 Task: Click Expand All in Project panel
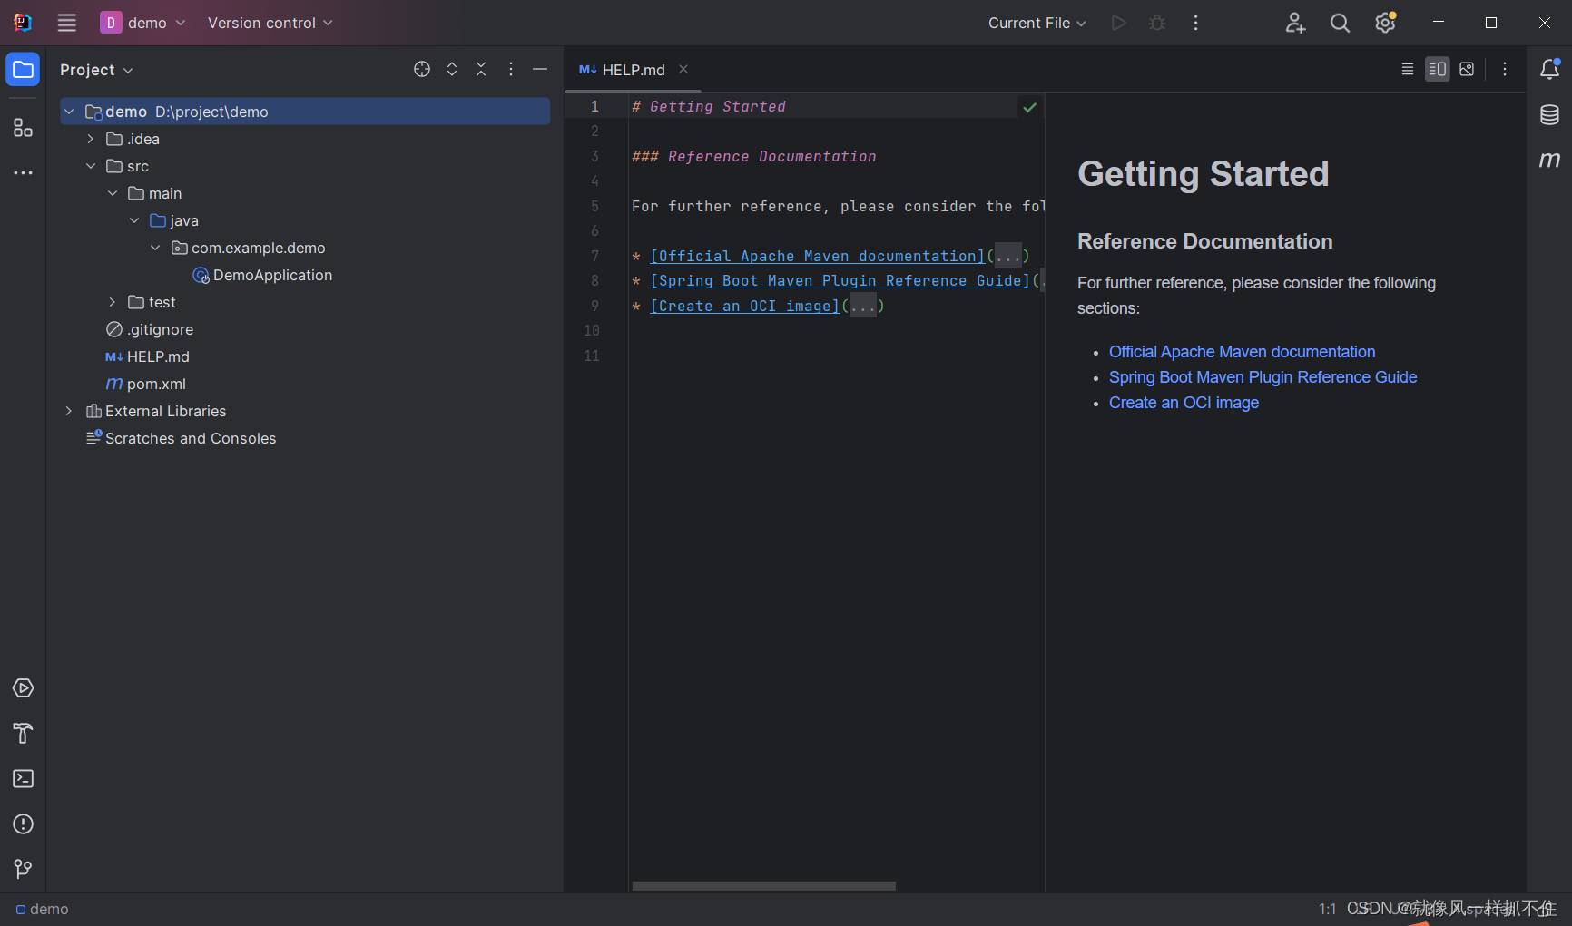[x=452, y=70]
